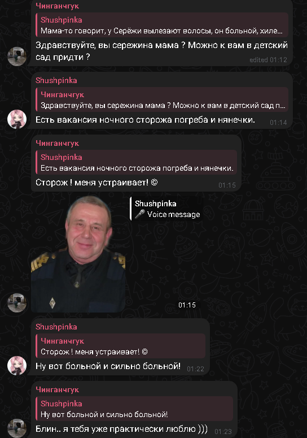Click sender name Shushpinka above vacancy message

(56, 80)
